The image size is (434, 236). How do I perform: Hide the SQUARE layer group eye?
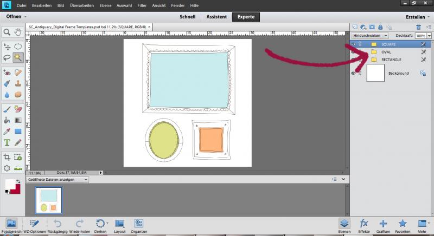click(353, 44)
